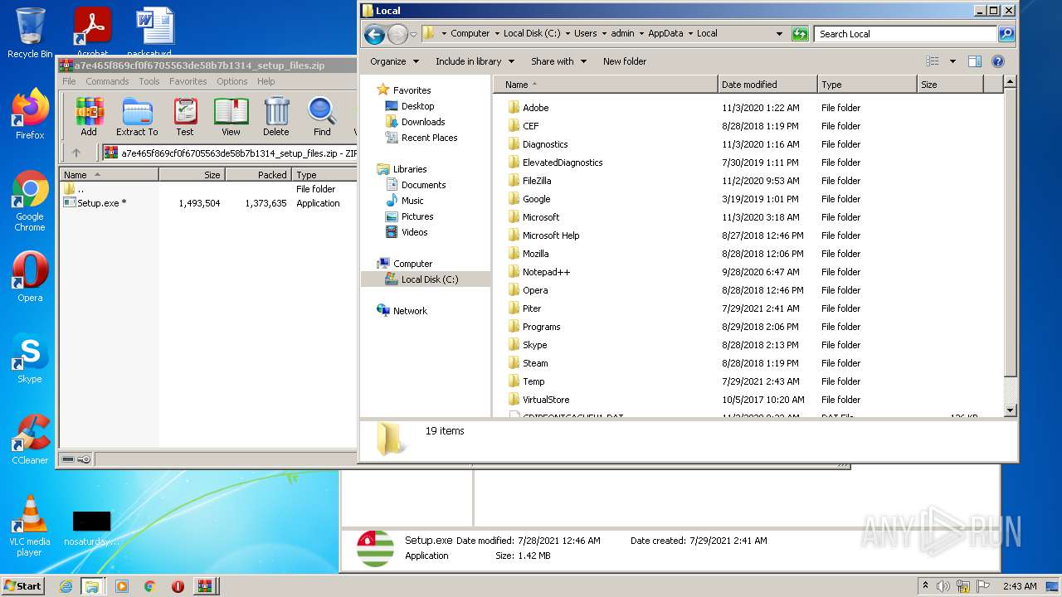The image size is (1062, 597).
Task: Open the Skype desktop icon
Action: point(30,358)
